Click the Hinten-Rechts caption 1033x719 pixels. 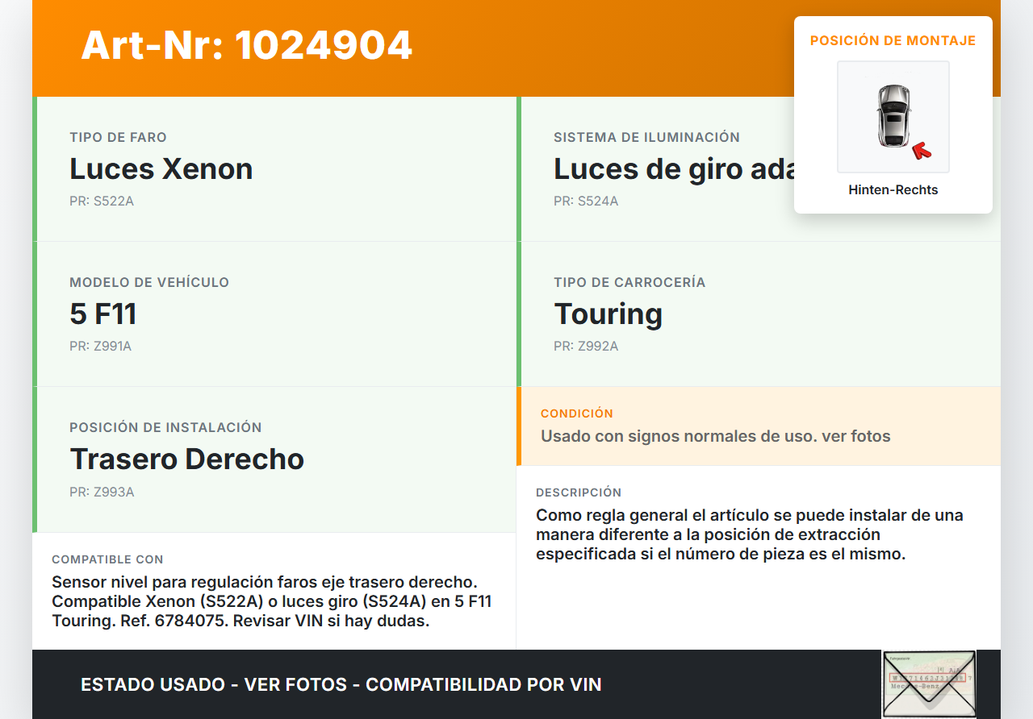[x=893, y=190]
